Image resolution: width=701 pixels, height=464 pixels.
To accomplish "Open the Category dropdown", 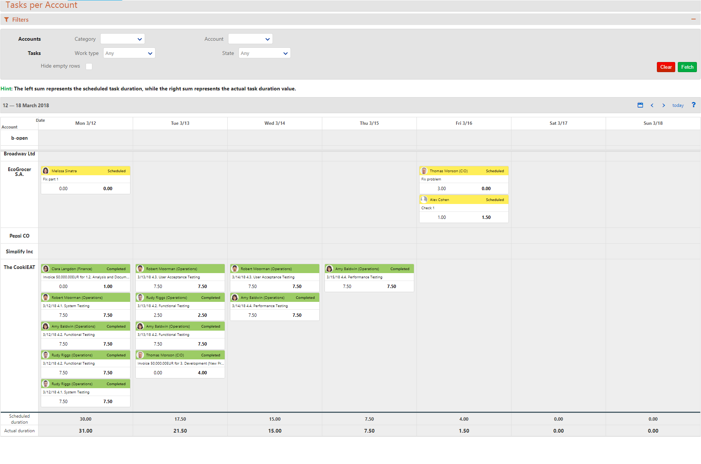I will 122,38.
